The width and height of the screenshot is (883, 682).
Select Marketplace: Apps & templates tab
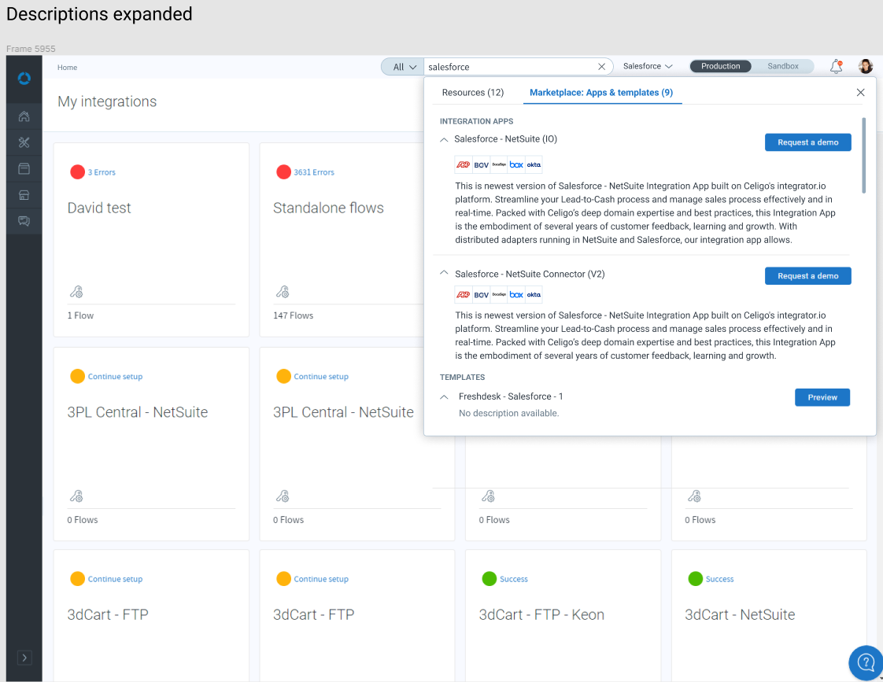tap(600, 93)
